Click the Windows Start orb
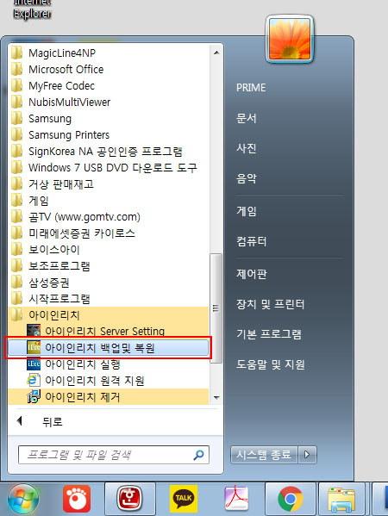Viewport: 388px width, 516px height. 23,499
